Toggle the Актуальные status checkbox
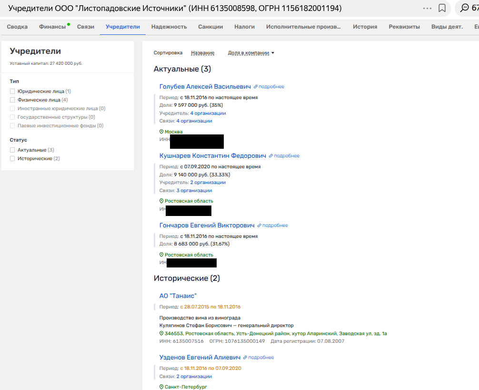This screenshot has width=479, height=390. pos(12,150)
